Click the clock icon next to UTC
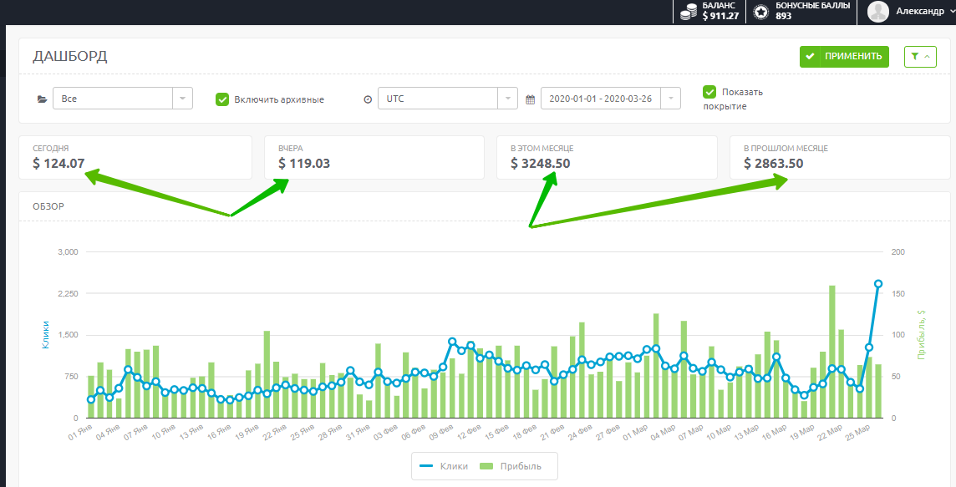956x487 pixels. coord(368,99)
